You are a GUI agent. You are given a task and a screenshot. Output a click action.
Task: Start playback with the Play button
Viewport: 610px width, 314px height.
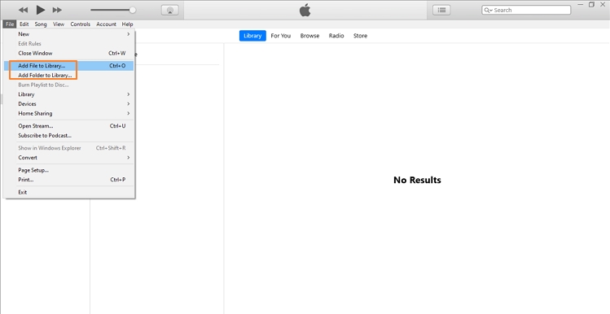[41, 10]
